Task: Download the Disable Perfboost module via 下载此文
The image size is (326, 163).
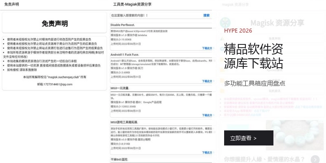Action: click(x=207, y=48)
